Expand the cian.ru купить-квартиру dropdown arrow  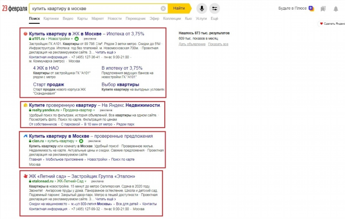click(x=76, y=141)
